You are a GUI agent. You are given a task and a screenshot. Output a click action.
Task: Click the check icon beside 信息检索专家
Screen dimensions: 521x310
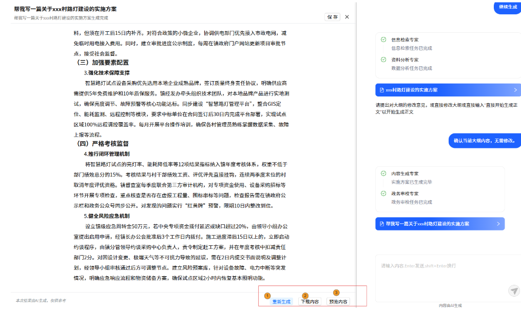coord(383,40)
